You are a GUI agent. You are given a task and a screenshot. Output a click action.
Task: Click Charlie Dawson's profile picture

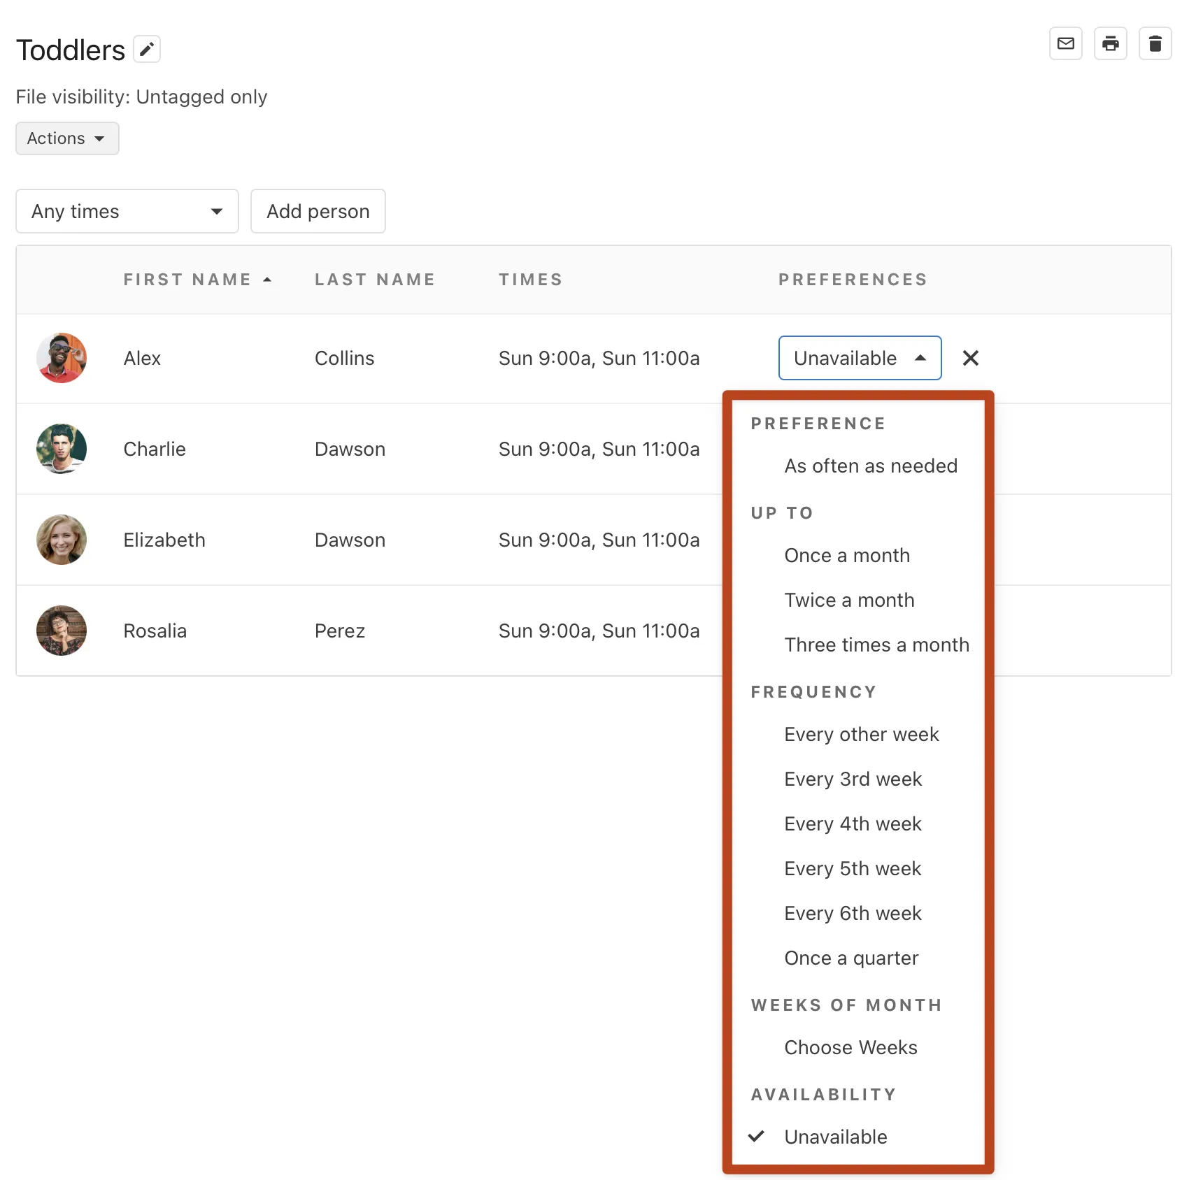click(x=62, y=449)
